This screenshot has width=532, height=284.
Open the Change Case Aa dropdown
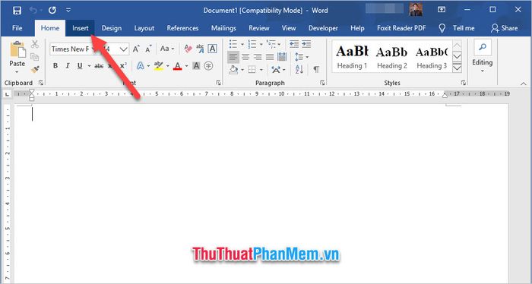coord(167,49)
